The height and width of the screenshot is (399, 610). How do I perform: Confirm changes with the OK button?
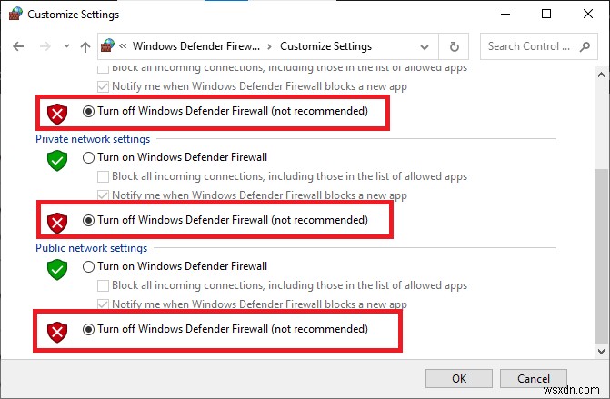click(x=459, y=377)
